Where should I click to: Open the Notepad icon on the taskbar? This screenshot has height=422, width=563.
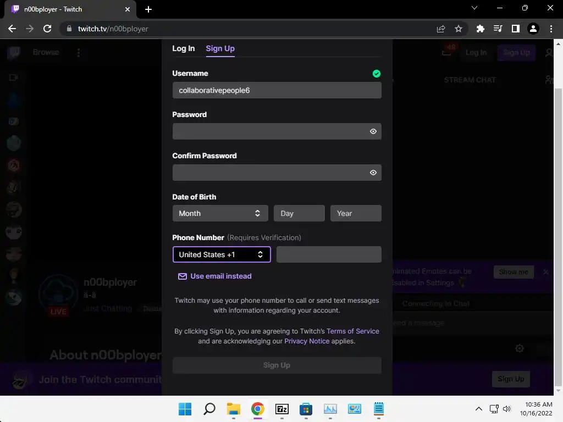tap(379, 409)
